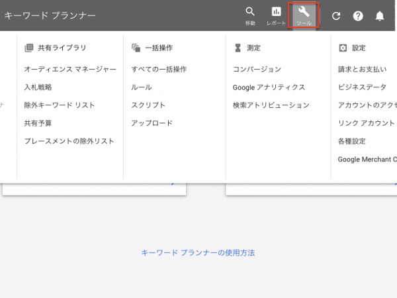Open the レポート reports chart icon
397x298 pixels.
click(276, 12)
